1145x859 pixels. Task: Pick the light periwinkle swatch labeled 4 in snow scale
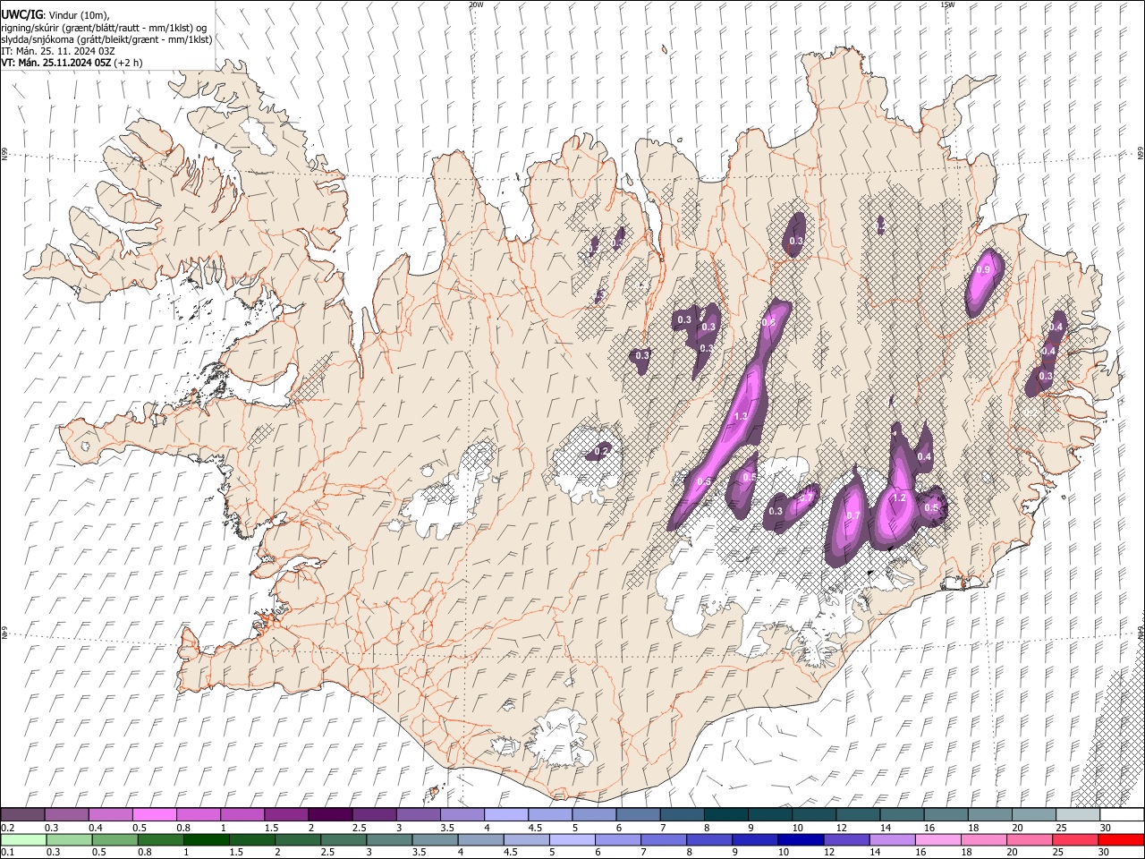click(x=505, y=814)
